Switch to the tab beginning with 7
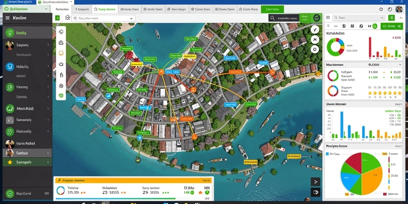This screenshot has height=204, width=408. 81,10
